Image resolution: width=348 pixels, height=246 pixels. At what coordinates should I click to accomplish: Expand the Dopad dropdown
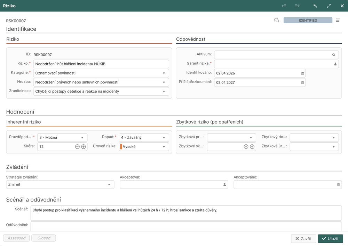point(164,137)
